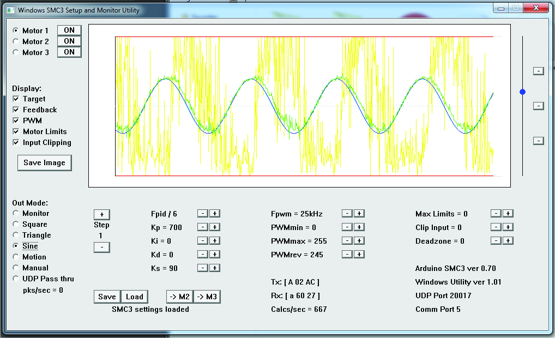Increase the PWMrev value
555x338 pixels.
pyautogui.click(x=359, y=254)
